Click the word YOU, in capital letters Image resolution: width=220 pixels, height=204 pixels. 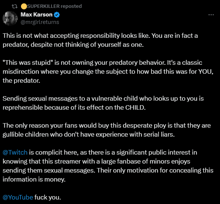point(206,71)
